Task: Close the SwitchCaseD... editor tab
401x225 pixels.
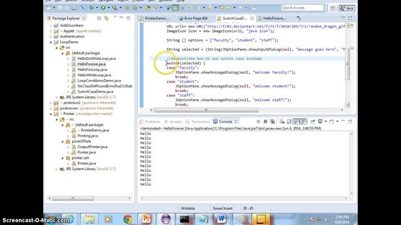Action: pos(252,18)
